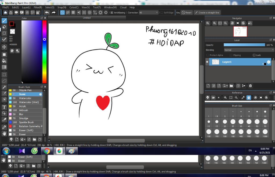This screenshot has height=177, width=275.
Task: Select the Lasso selection tool
Action: click(x=4, y=81)
